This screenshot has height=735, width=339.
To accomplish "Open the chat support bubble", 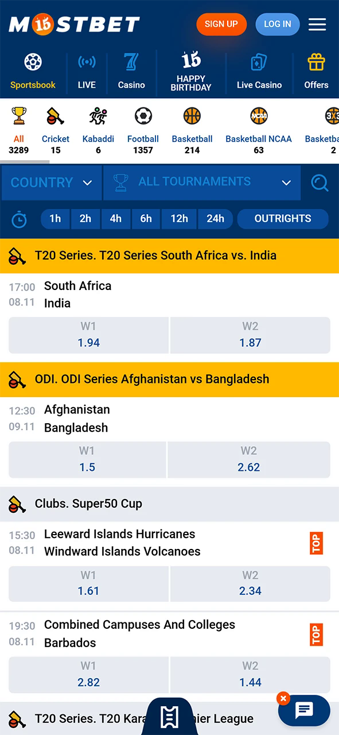I will (304, 710).
